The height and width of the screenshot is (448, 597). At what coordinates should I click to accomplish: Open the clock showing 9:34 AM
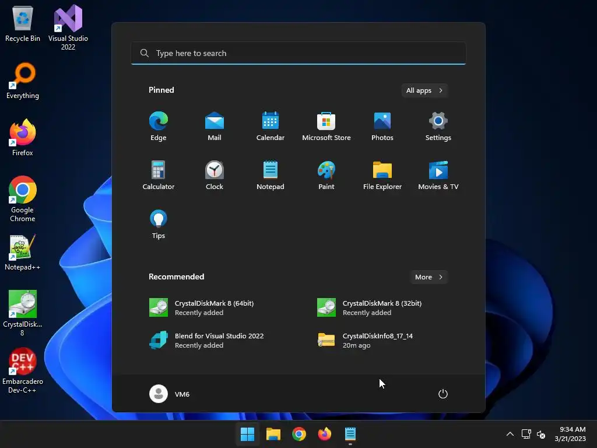click(x=570, y=434)
